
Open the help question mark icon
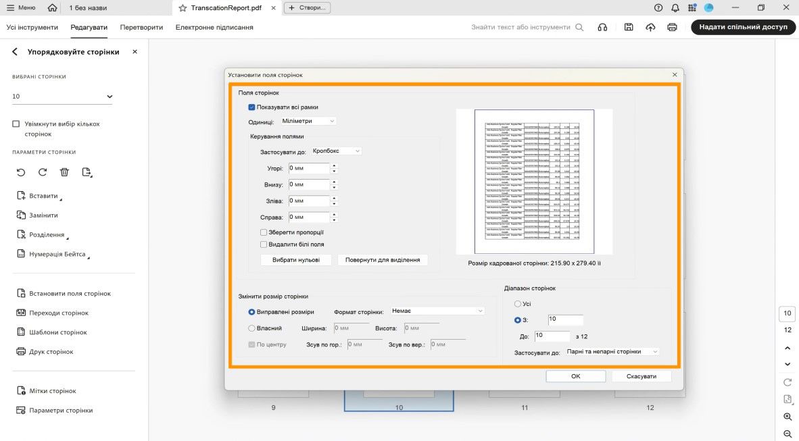(x=658, y=7)
